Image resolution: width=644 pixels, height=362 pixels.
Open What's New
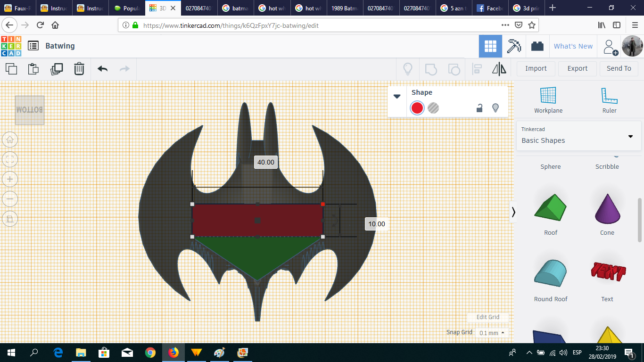tap(573, 46)
